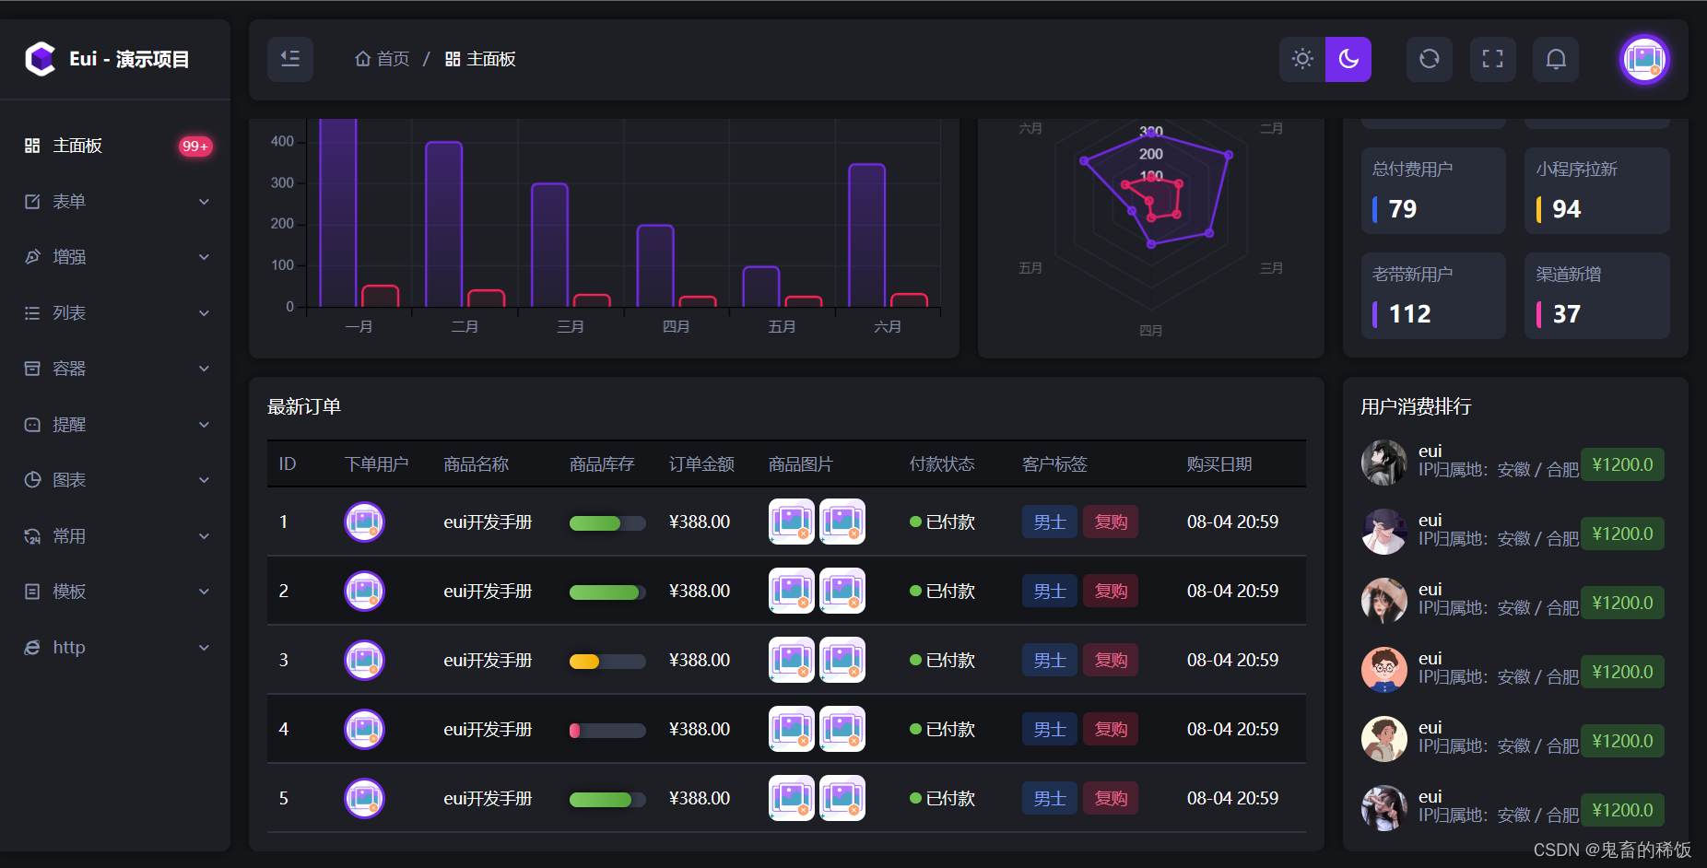Expand the 列表 chevron arrow
Screen dimensions: 1707x868
(205, 313)
